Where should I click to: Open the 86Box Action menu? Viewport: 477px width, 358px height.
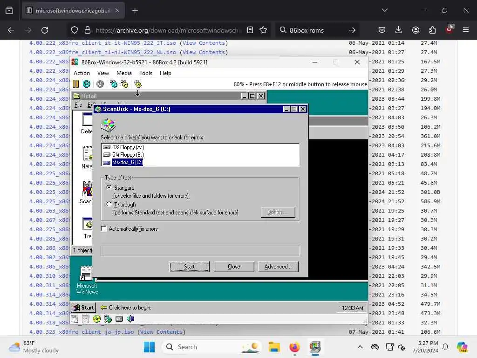(82, 73)
